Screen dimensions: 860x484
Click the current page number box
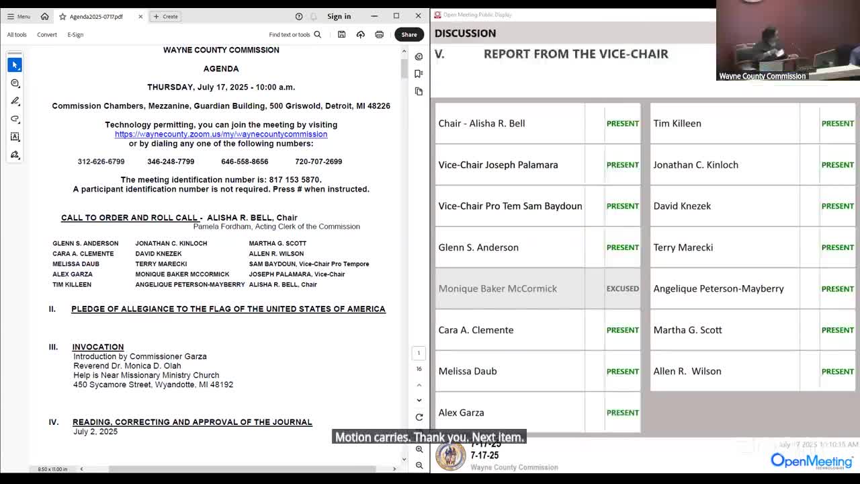[x=419, y=353]
